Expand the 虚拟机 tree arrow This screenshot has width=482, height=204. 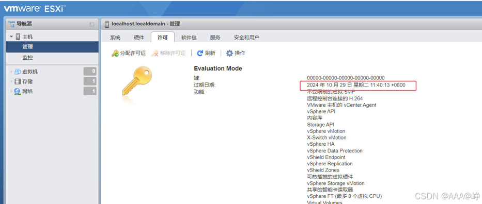(x=12, y=72)
